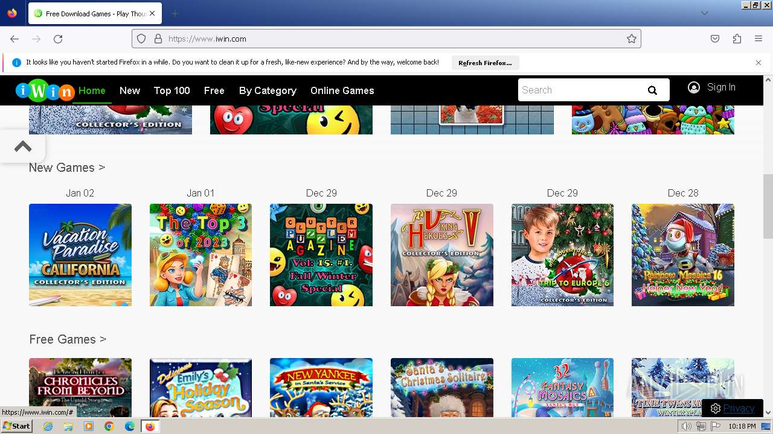The width and height of the screenshot is (773, 434).
Task: Open the list all tabs dropdown arrow
Action: point(704,13)
